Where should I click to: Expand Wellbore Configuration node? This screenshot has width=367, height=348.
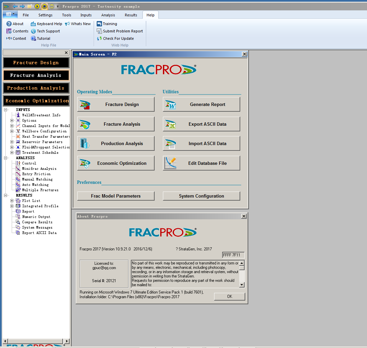[x=12, y=131]
